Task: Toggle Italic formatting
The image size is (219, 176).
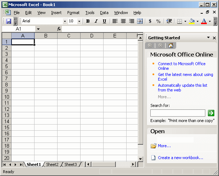Action: [x=96, y=21]
